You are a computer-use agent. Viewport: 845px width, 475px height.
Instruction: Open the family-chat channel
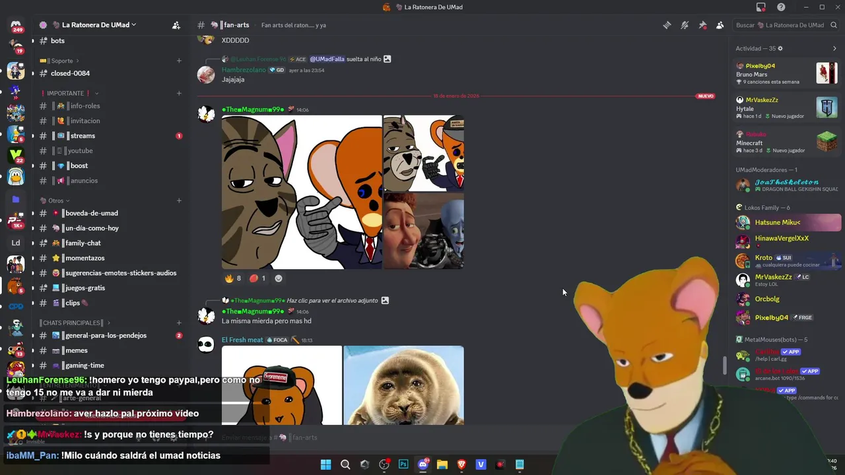(111, 243)
